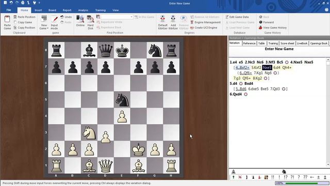The width and height of the screenshot is (330, 186).
Task: Click move 4...Bxf2+ in the variation
Action: (x=242, y=68)
